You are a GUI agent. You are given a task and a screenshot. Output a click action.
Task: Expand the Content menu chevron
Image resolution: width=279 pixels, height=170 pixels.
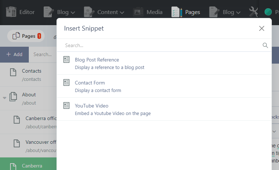click(x=122, y=13)
